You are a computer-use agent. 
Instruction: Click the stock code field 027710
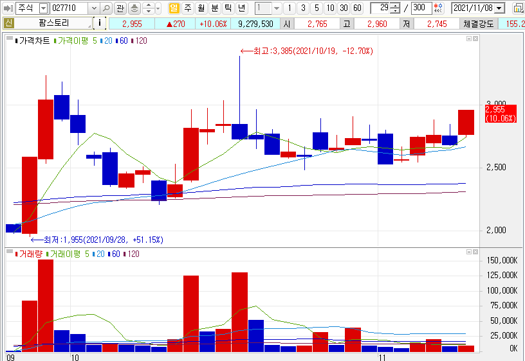69,8
